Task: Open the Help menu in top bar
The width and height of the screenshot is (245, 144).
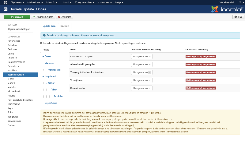Action: pyautogui.click(x=119, y=2)
